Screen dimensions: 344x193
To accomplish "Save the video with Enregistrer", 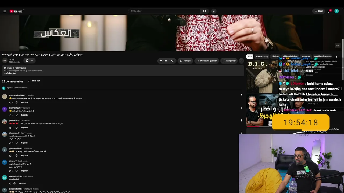I will 229,61.
